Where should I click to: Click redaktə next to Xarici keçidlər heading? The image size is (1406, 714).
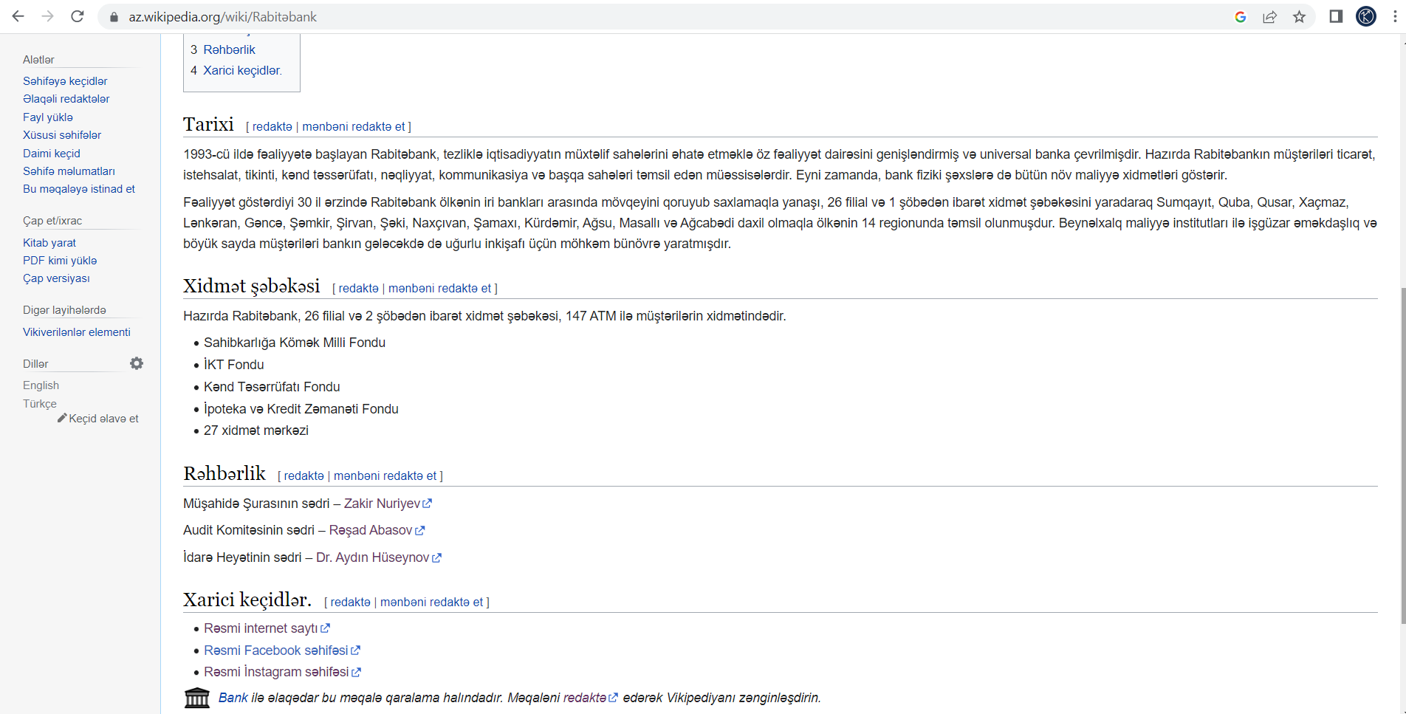[351, 602]
